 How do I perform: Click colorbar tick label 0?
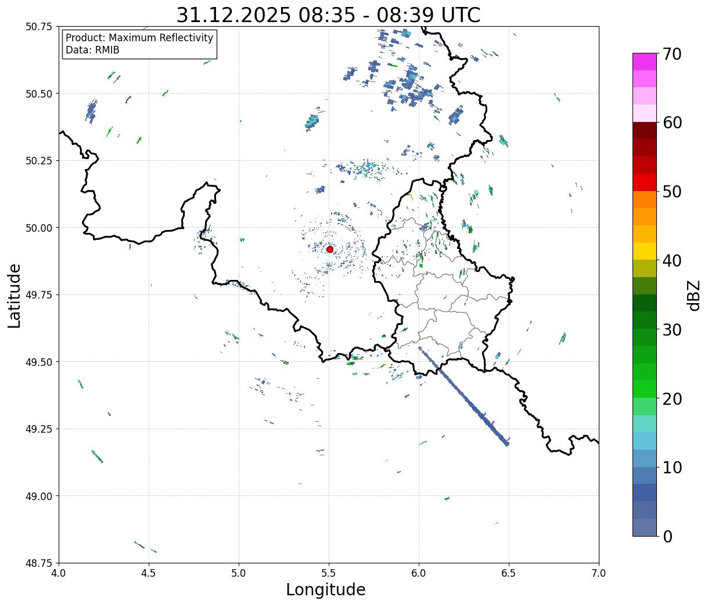(x=667, y=536)
